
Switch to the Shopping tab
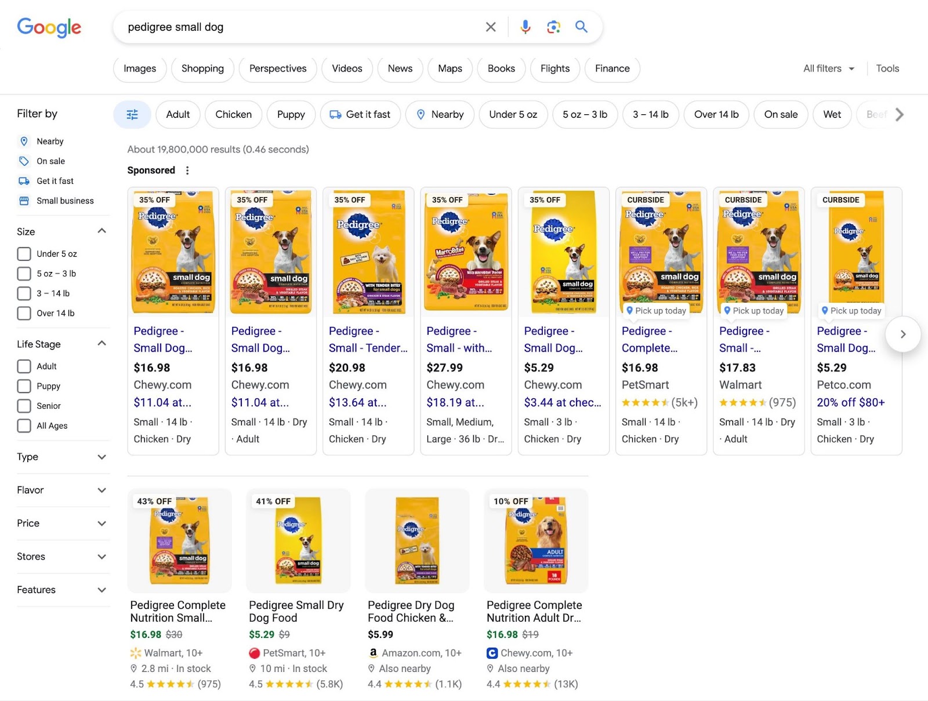[202, 68]
